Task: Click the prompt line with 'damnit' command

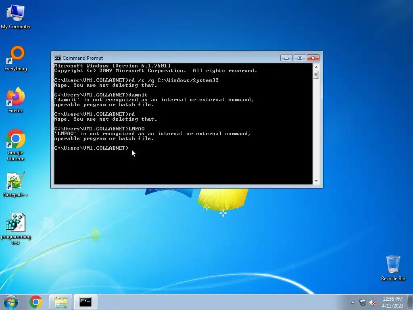Action: [x=101, y=95]
